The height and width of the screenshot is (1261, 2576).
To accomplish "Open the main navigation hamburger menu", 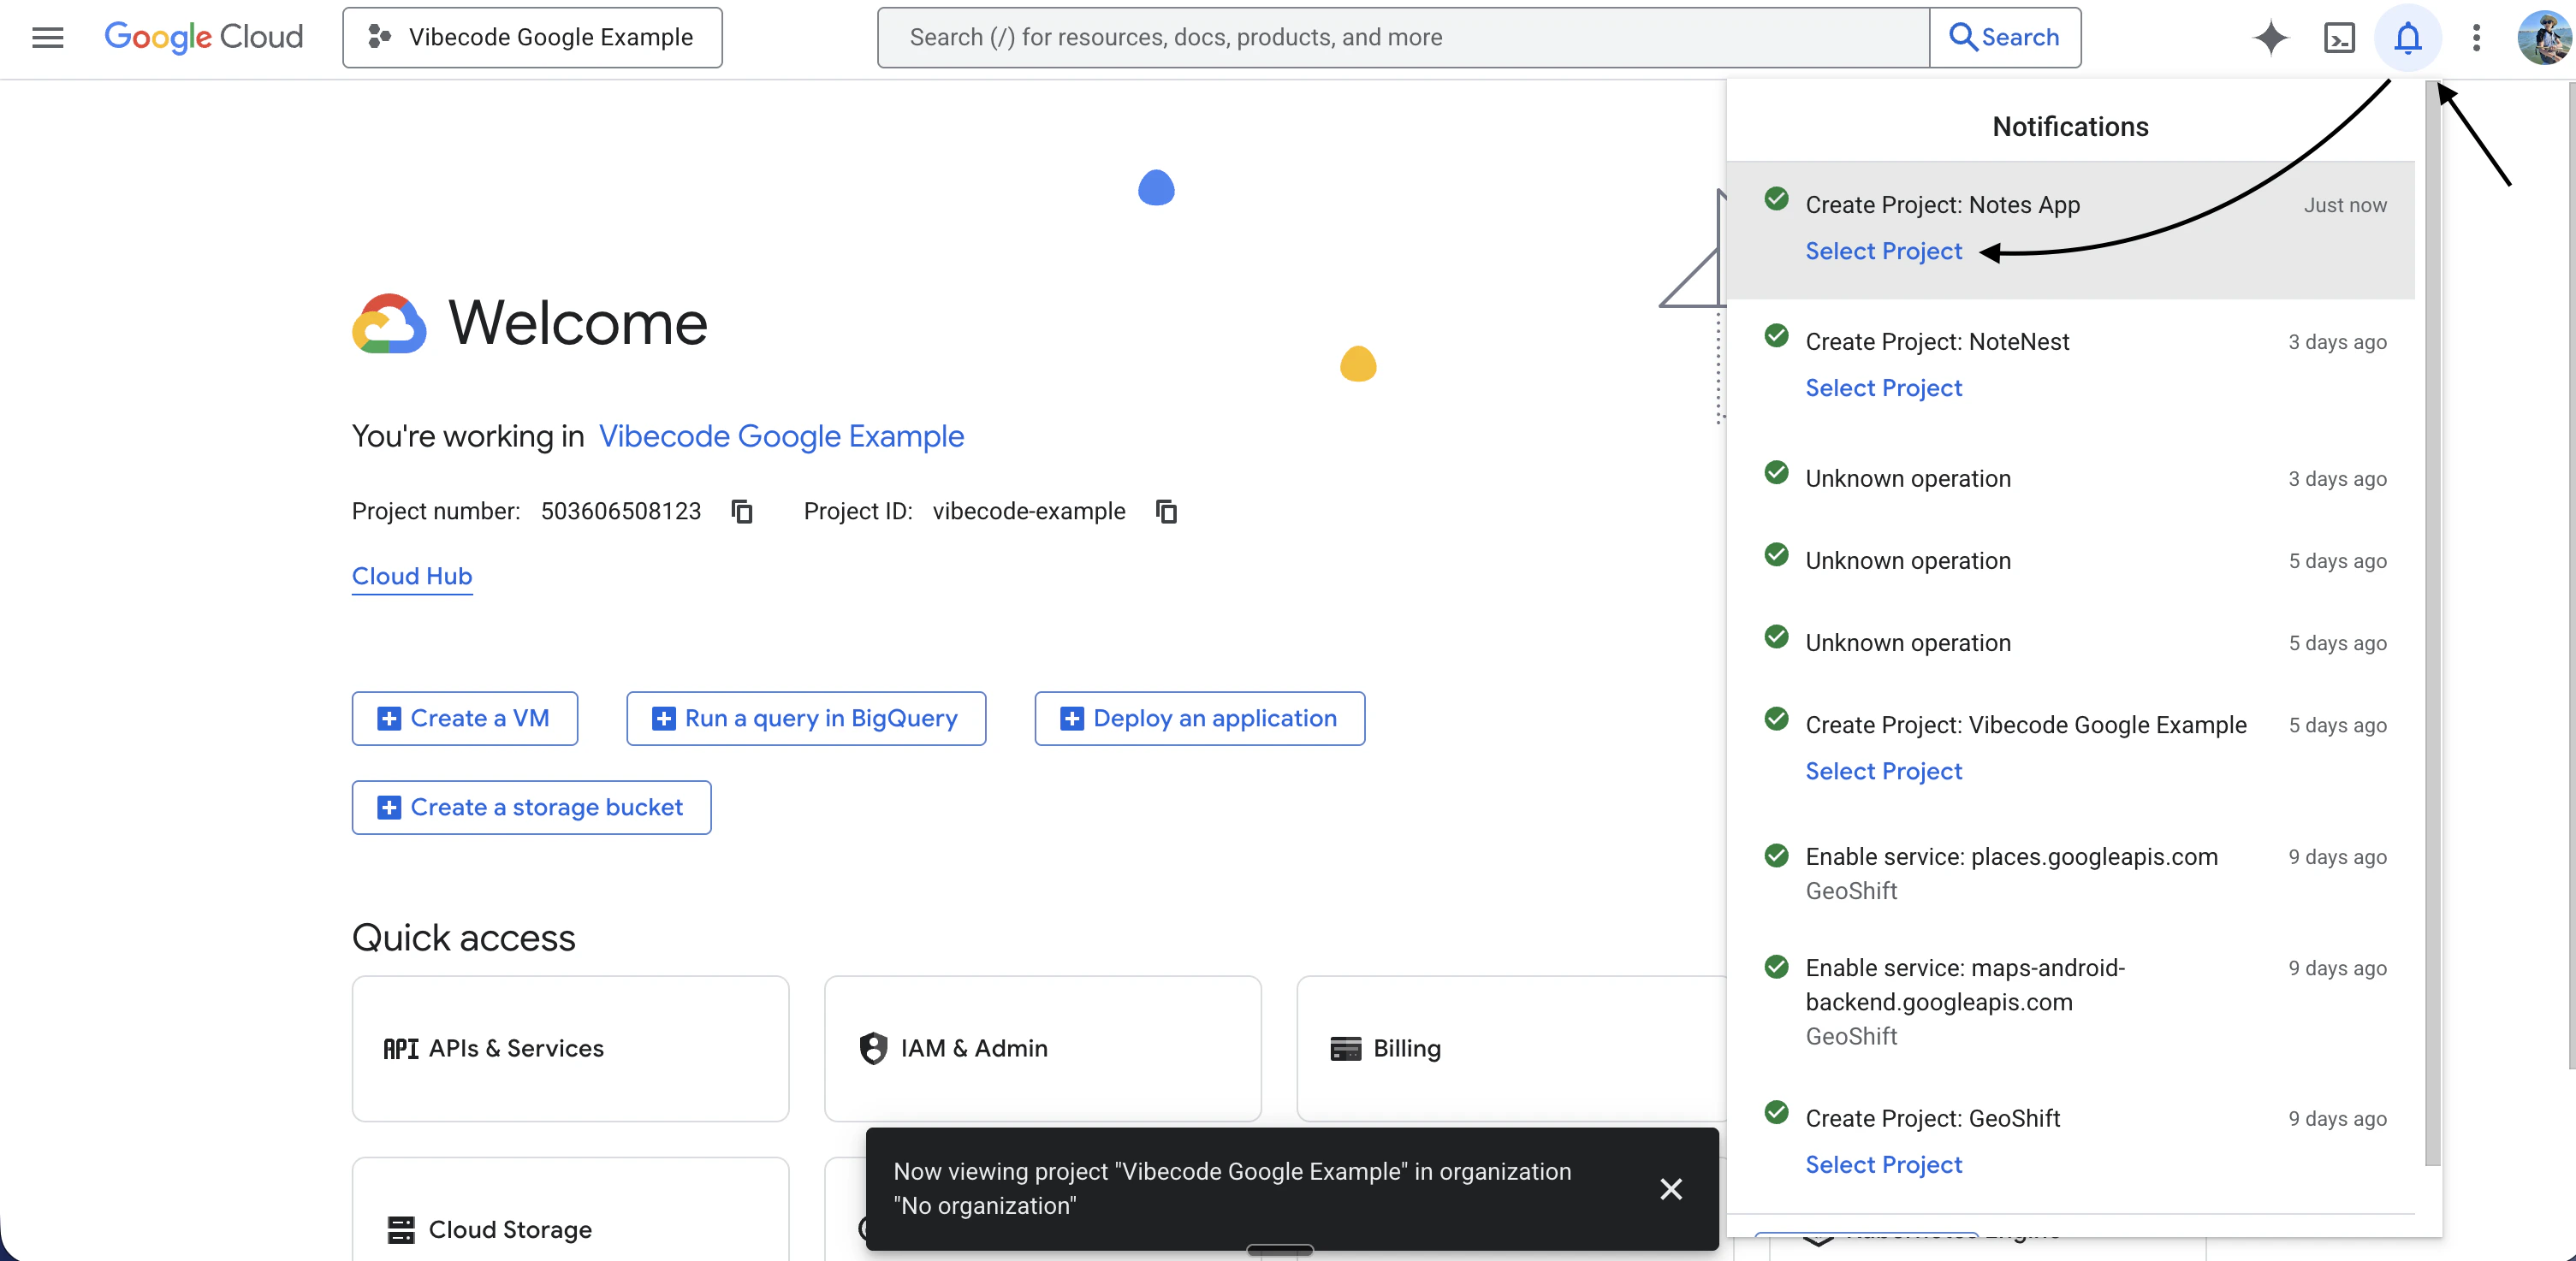I will [47, 38].
